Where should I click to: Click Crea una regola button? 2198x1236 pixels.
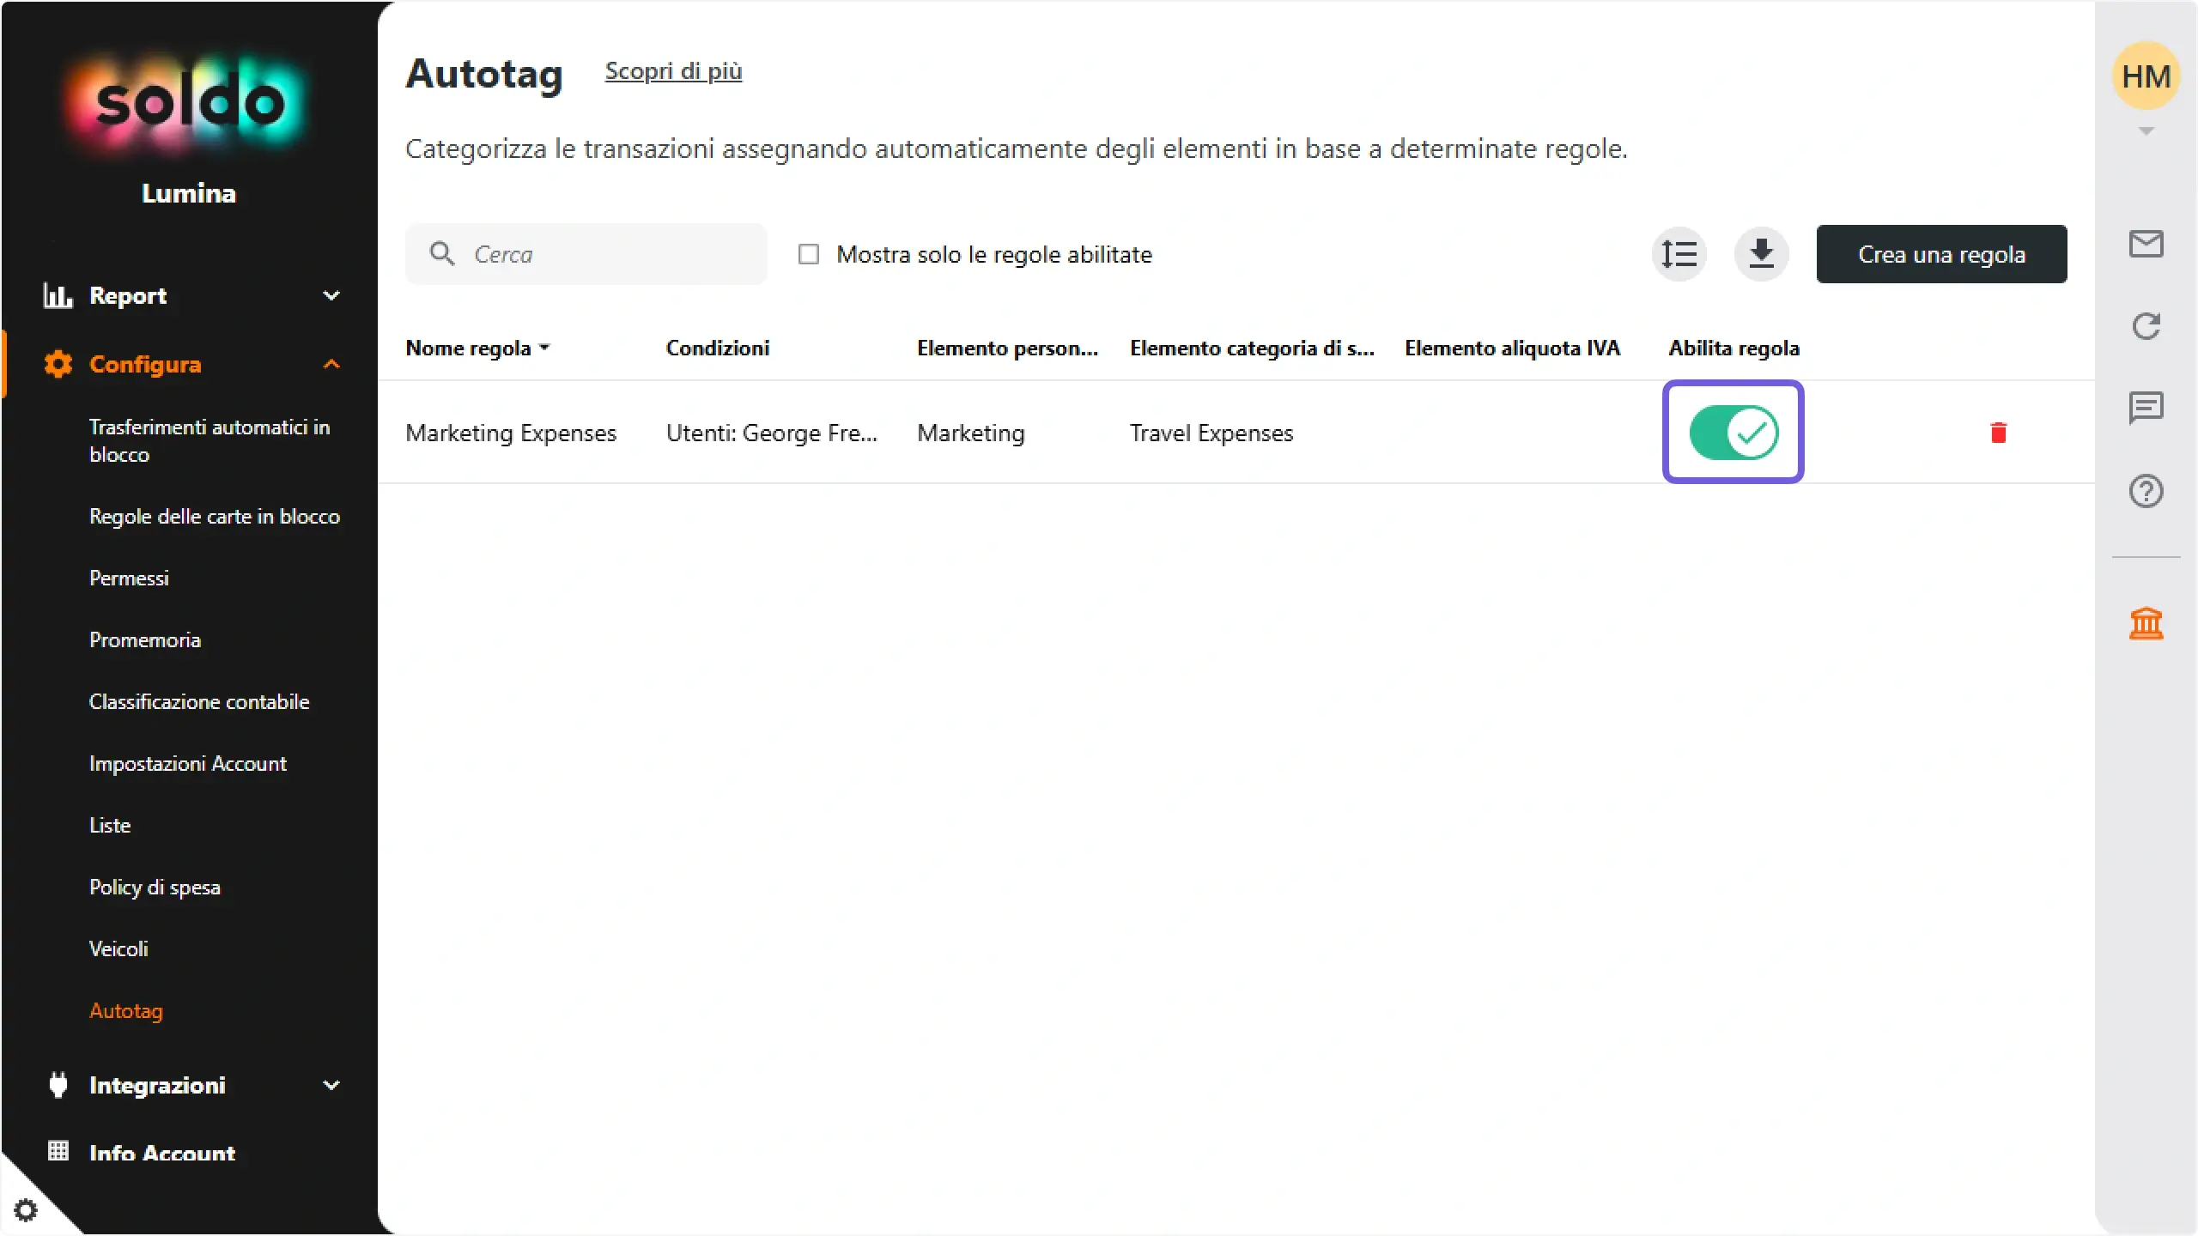tap(1941, 254)
